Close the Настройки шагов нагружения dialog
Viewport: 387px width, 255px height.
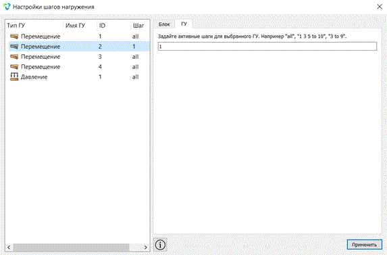(380, 7)
